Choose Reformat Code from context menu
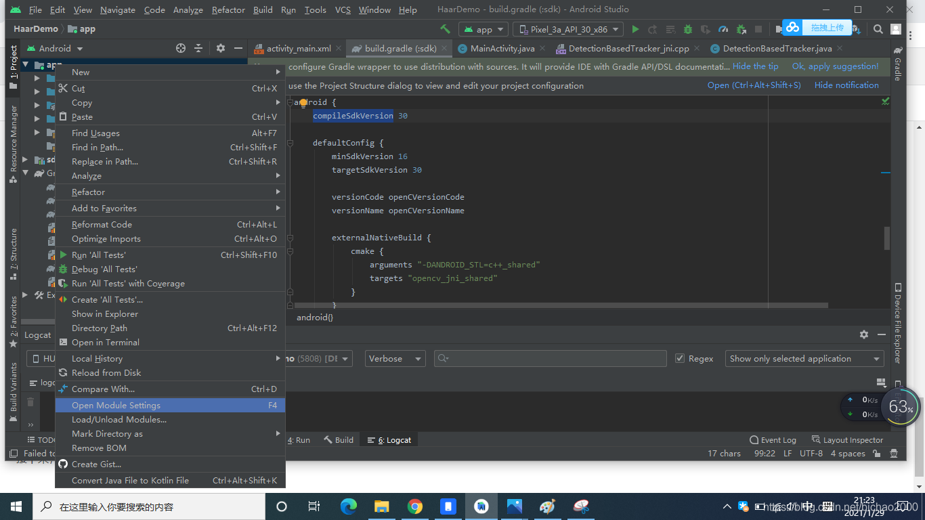The image size is (925, 520). tap(170, 225)
